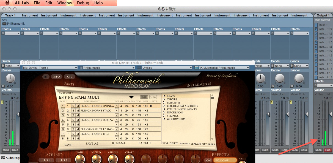Click the yellow '1' marker on Track 1 meter
The image size is (333, 163).
tap(2, 102)
